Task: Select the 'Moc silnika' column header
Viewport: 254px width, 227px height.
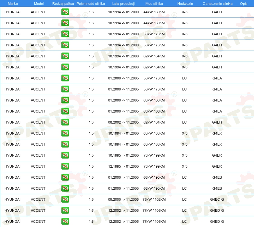Action: coord(154,4)
